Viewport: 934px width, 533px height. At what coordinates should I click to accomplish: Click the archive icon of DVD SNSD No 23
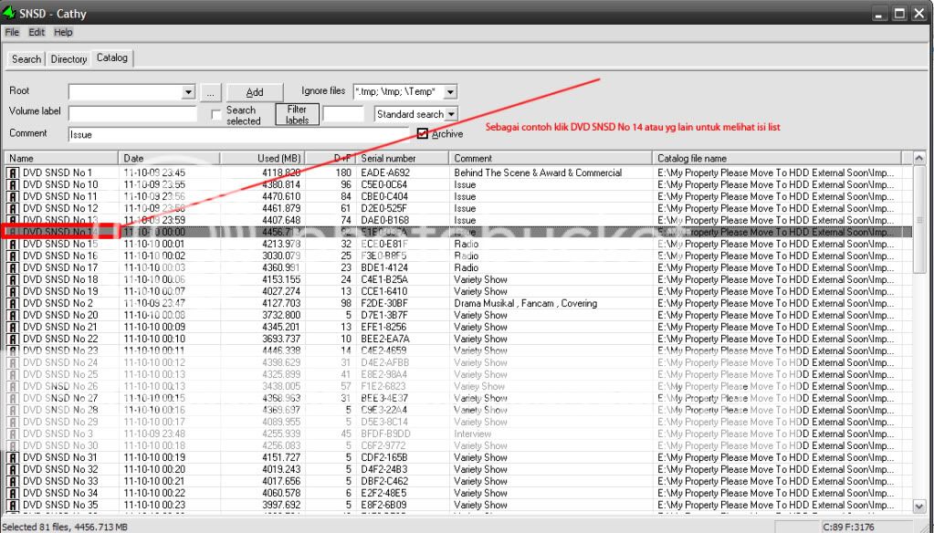click(13, 350)
